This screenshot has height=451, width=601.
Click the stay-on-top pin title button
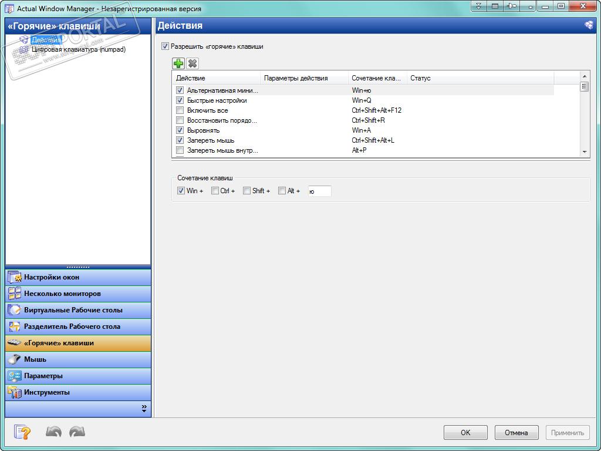(x=511, y=6)
